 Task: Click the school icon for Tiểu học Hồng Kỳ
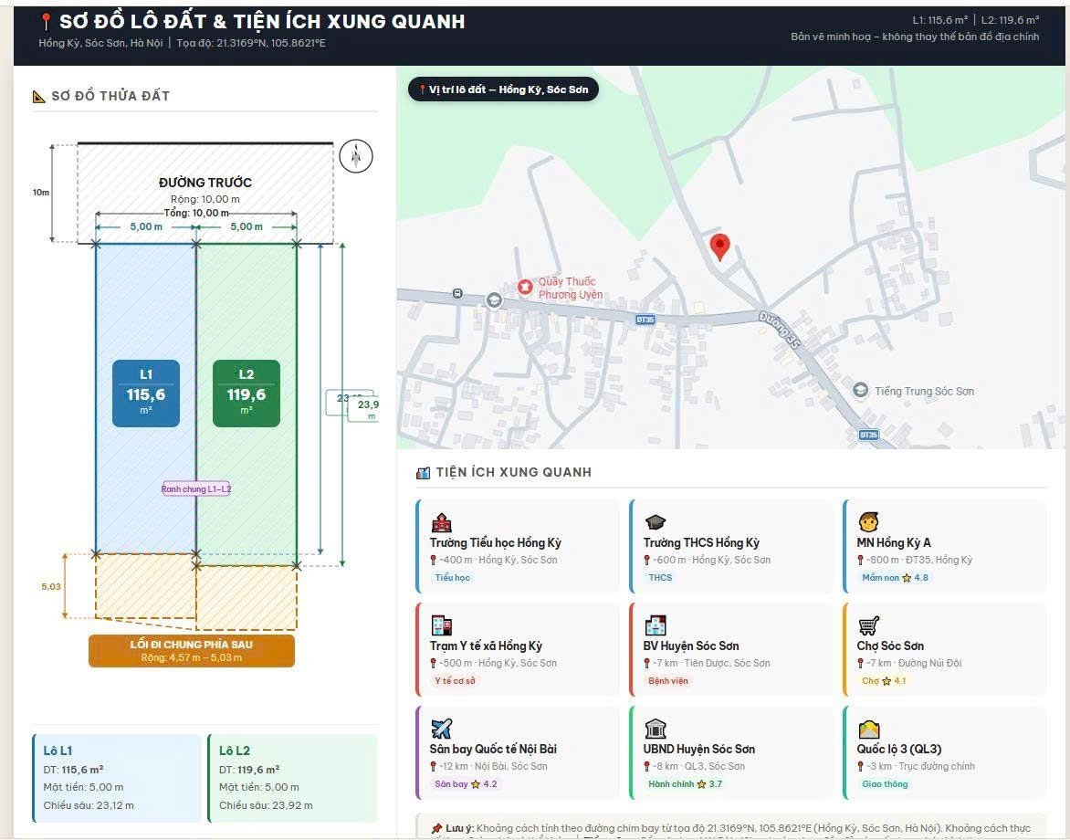point(442,522)
